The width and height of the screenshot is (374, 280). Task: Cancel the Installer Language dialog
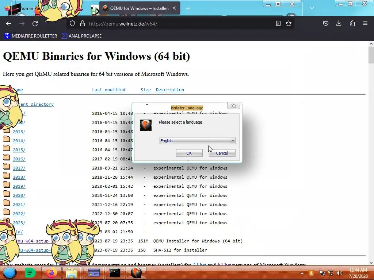222,153
